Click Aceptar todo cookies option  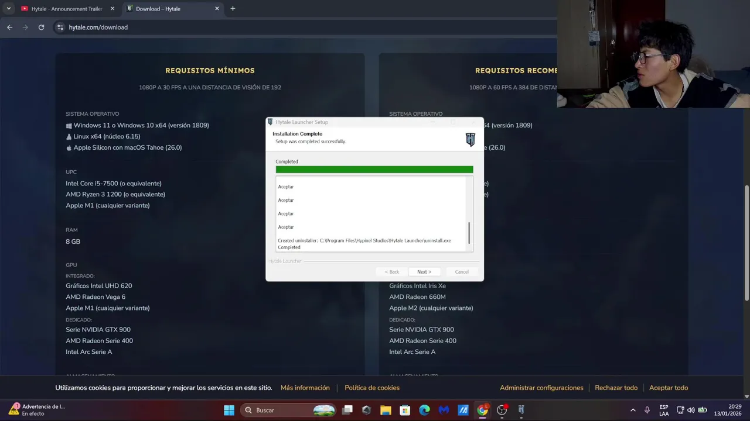tap(669, 388)
